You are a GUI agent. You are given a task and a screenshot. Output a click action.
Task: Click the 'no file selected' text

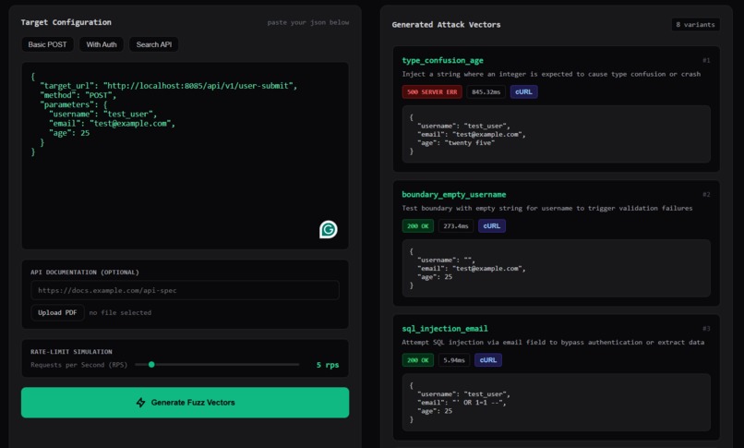click(x=120, y=313)
